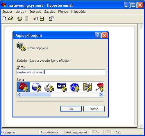This screenshot has width=145, height=136.
Task: Choose the MCI connection icon
Action: (x=62, y=87)
